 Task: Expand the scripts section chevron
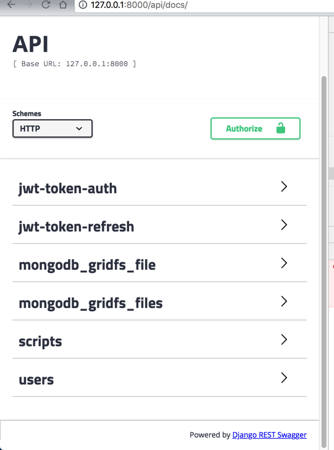tap(284, 340)
